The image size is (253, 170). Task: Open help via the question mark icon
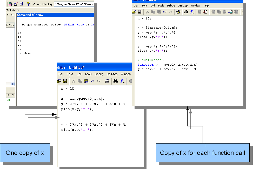(x=28, y=4)
